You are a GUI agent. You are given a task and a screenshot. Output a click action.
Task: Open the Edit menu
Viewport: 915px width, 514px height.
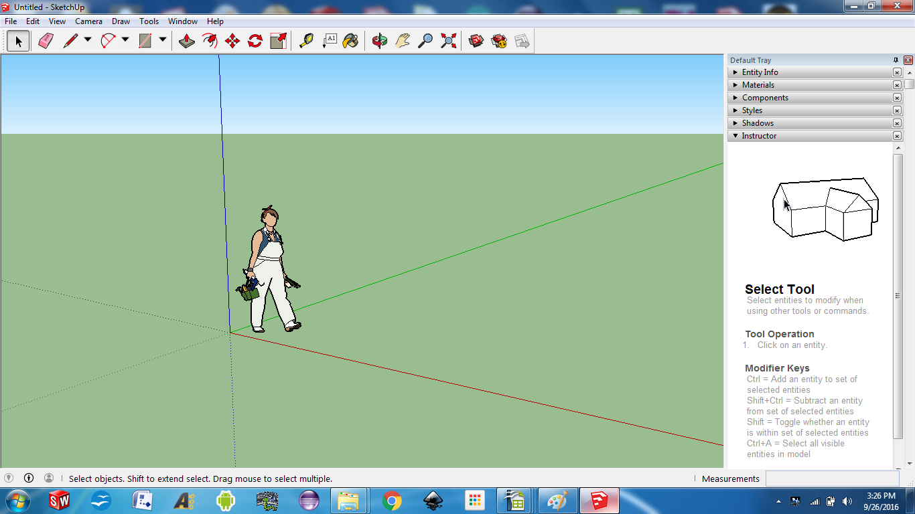pyautogui.click(x=33, y=21)
